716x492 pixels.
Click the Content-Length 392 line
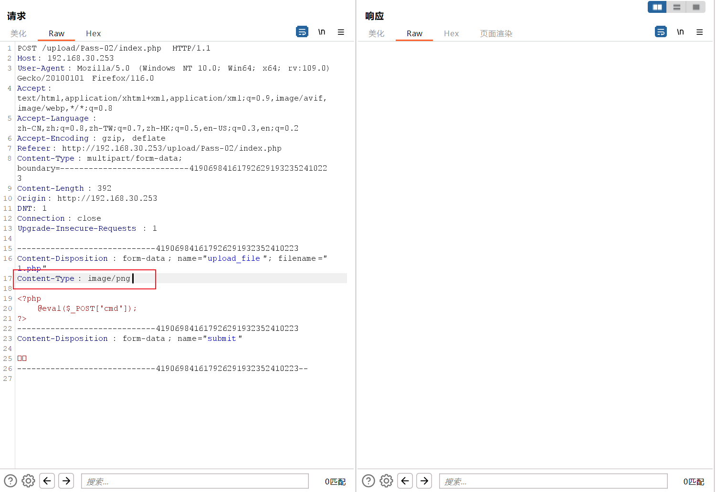tap(64, 188)
